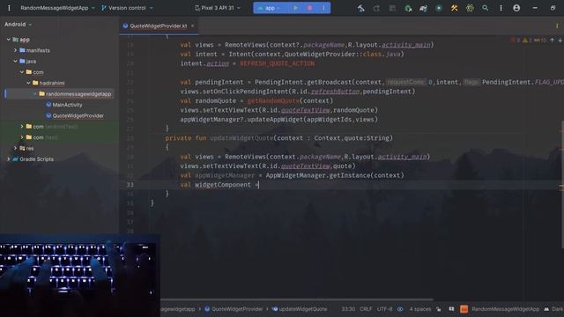The image size is (564, 317).
Task: Click QuoteWidgetProvider breadcrumb
Action: click(x=234, y=309)
